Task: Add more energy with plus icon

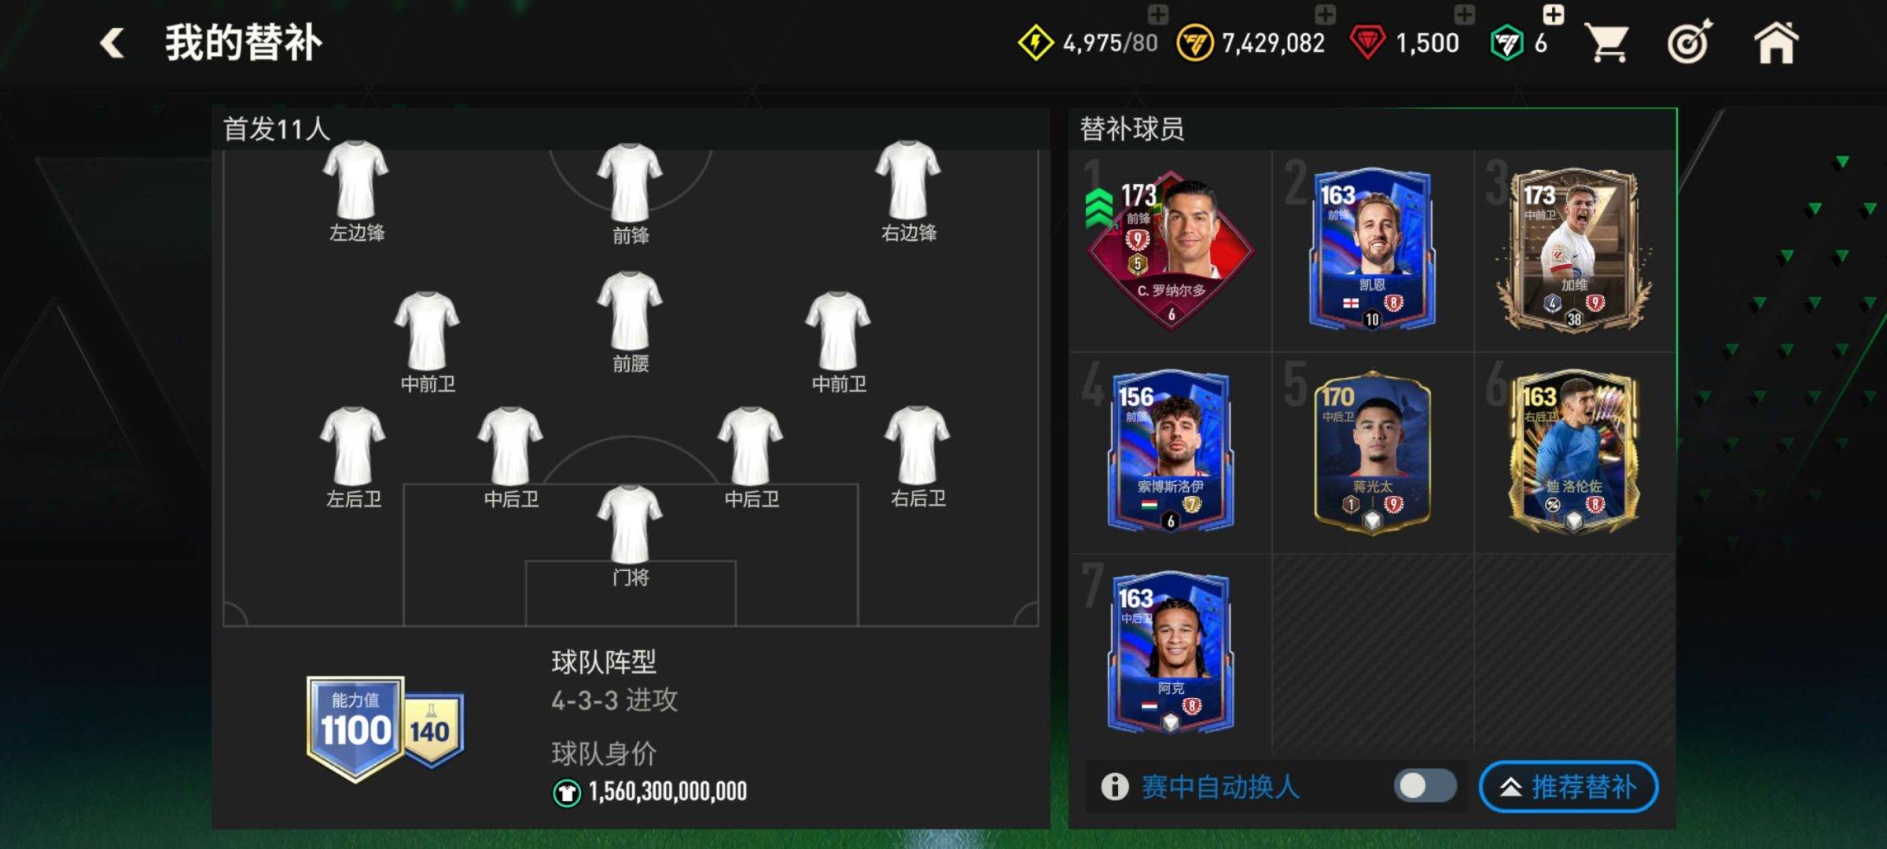Action: pos(1157,13)
